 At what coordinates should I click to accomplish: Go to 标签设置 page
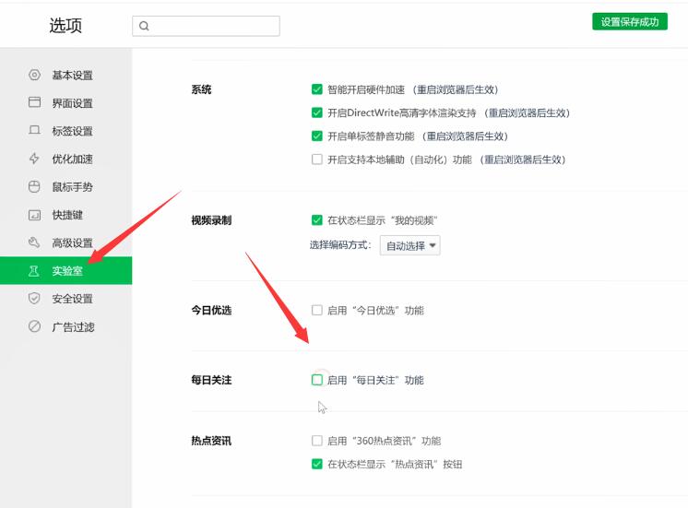65,131
